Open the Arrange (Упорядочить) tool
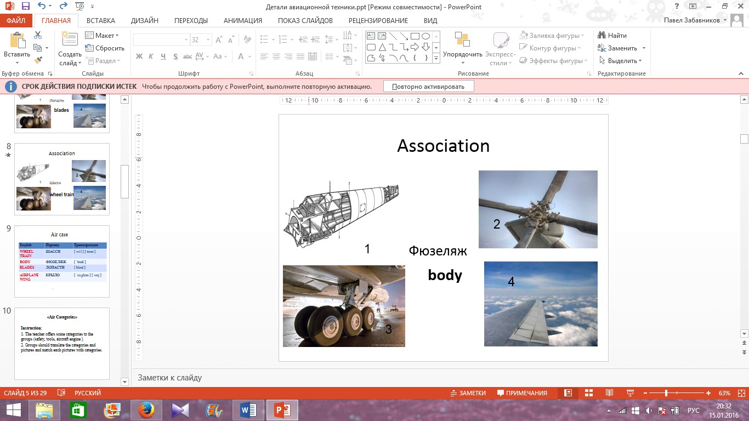This screenshot has height=421, width=749. (x=463, y=48)
